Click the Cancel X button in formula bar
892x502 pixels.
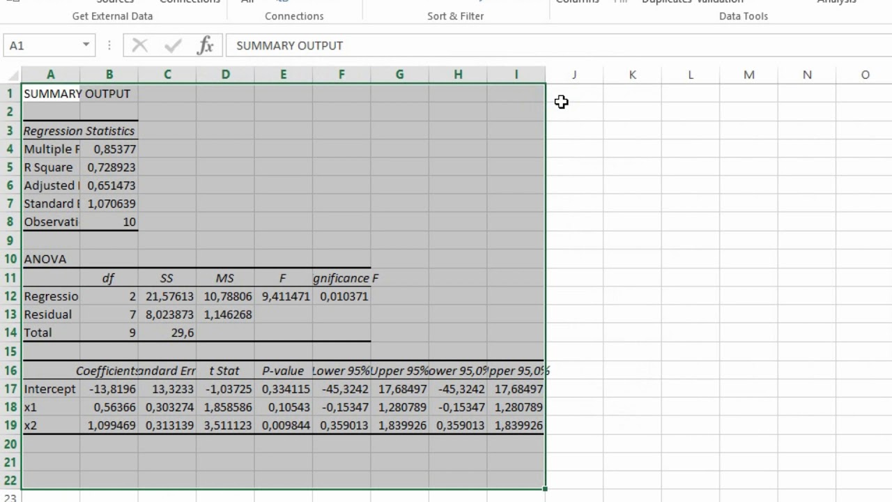139,46
